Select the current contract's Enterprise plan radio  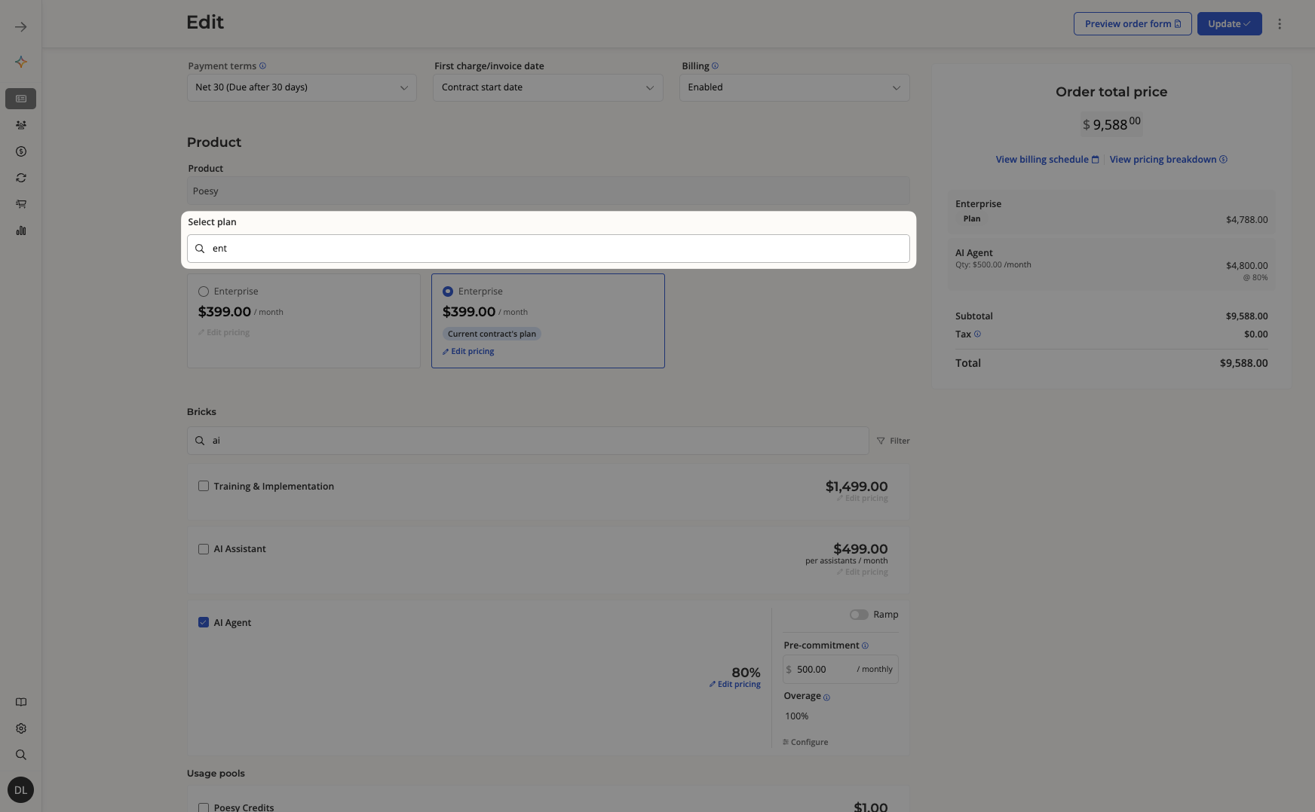tap(448, 292)
